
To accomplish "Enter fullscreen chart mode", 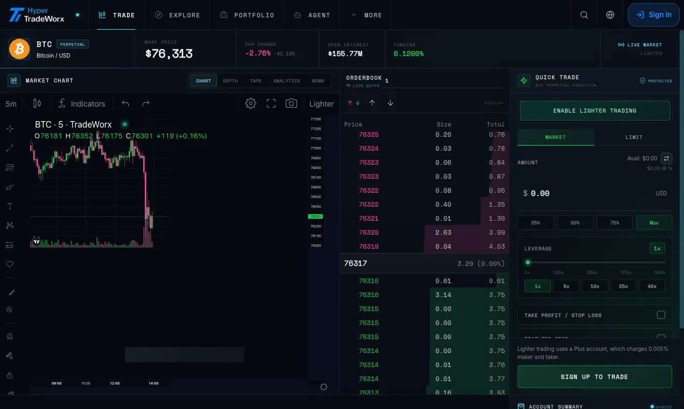I will (x=271, y=103).
